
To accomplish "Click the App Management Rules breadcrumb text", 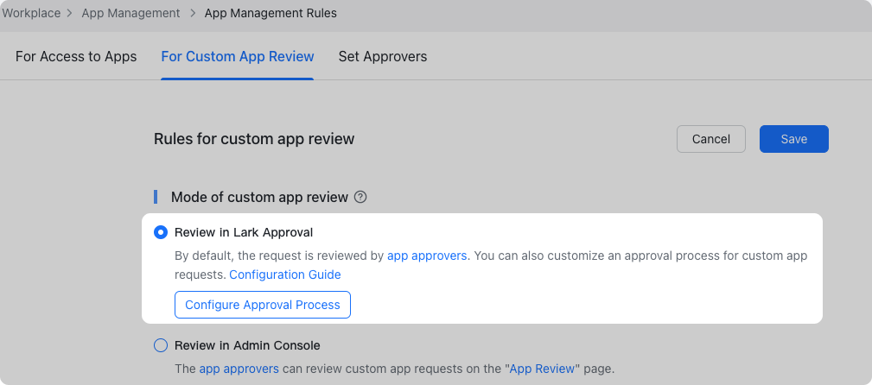I will point(271,13).
